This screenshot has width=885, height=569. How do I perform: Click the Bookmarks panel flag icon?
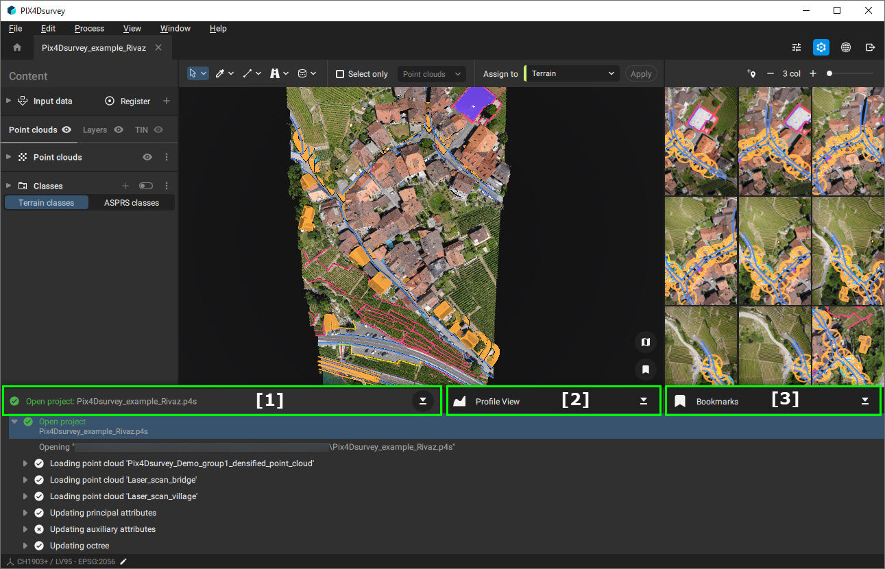680,401
